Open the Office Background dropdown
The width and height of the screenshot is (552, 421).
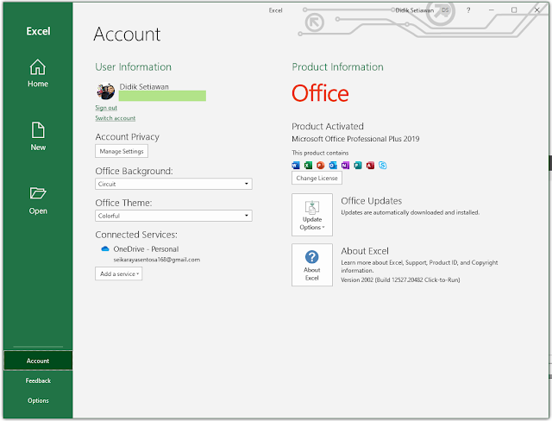pyautogui.click(x=173, y=184)
